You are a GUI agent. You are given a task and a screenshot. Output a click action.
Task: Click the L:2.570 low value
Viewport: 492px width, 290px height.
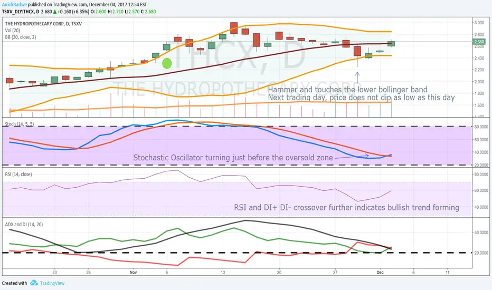pos(131,12)
